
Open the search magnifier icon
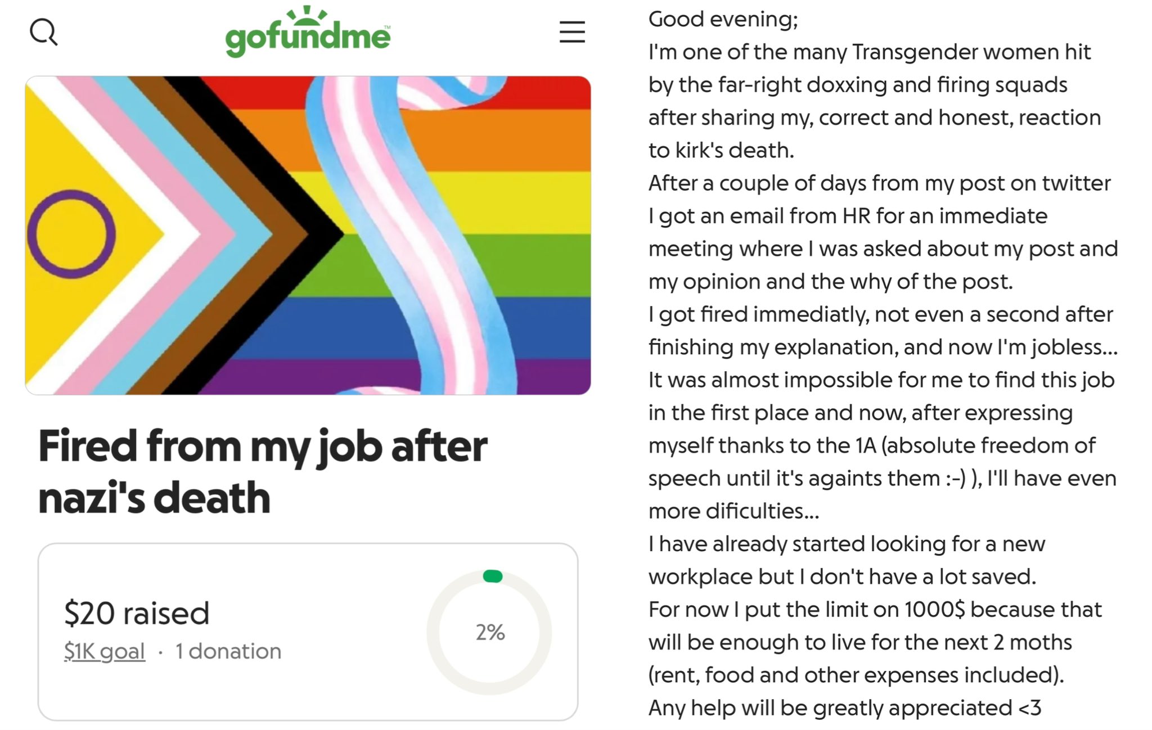[44, 32]
